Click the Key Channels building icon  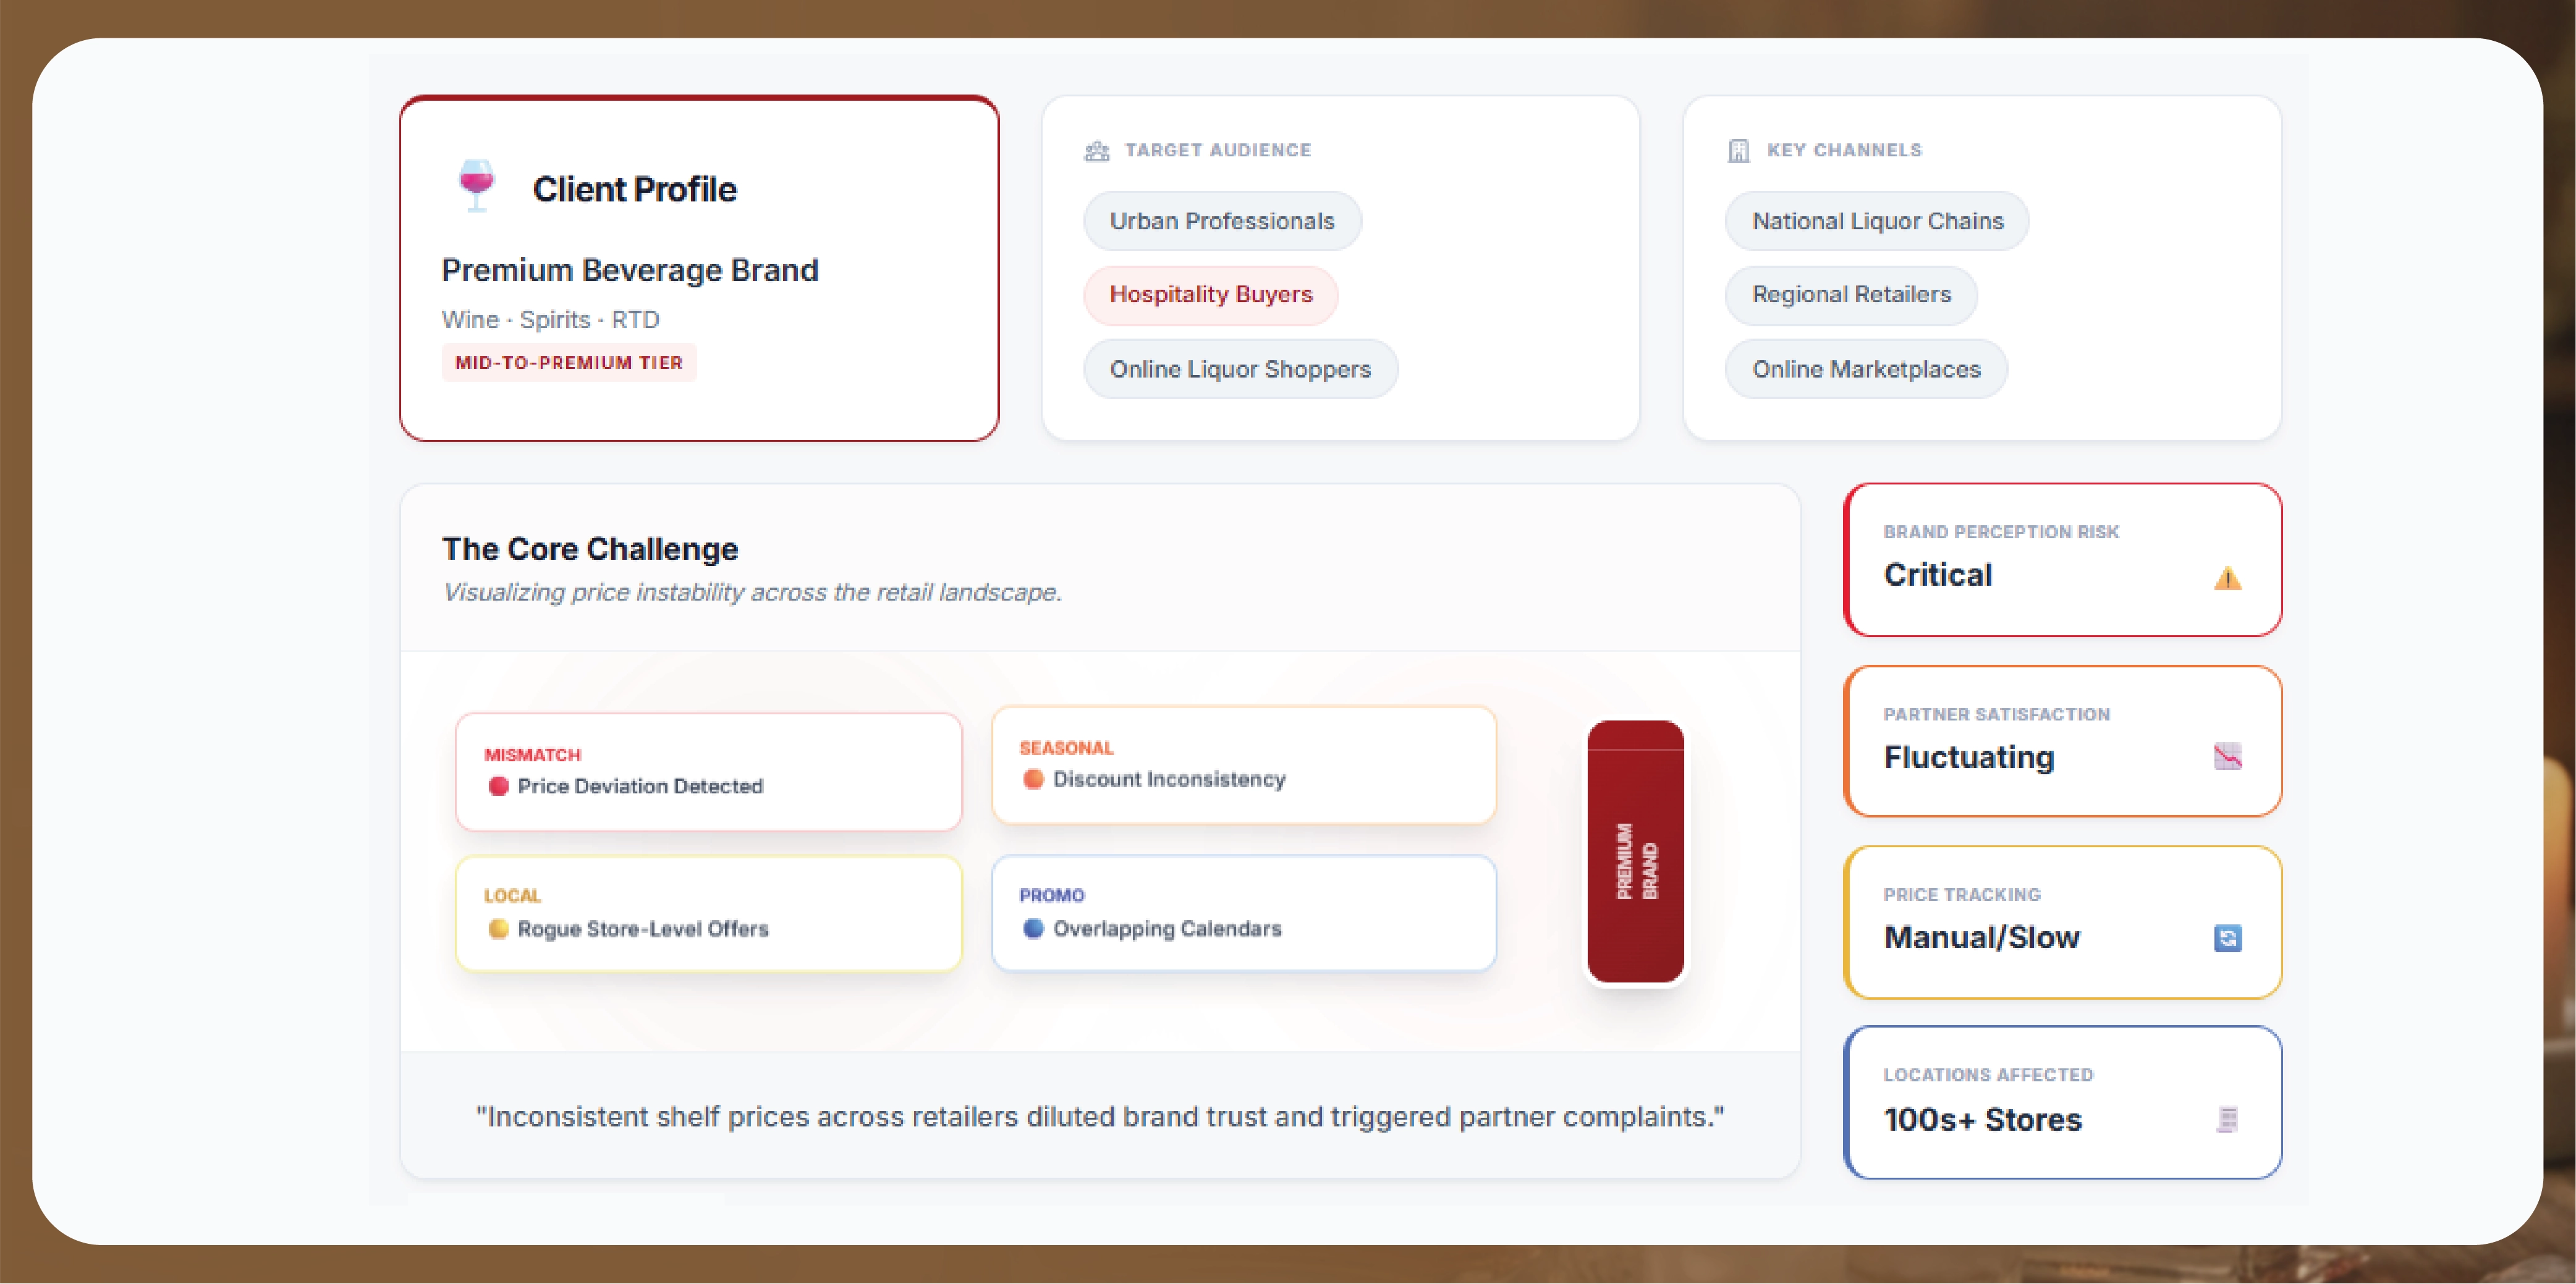tap(1739, 151)
